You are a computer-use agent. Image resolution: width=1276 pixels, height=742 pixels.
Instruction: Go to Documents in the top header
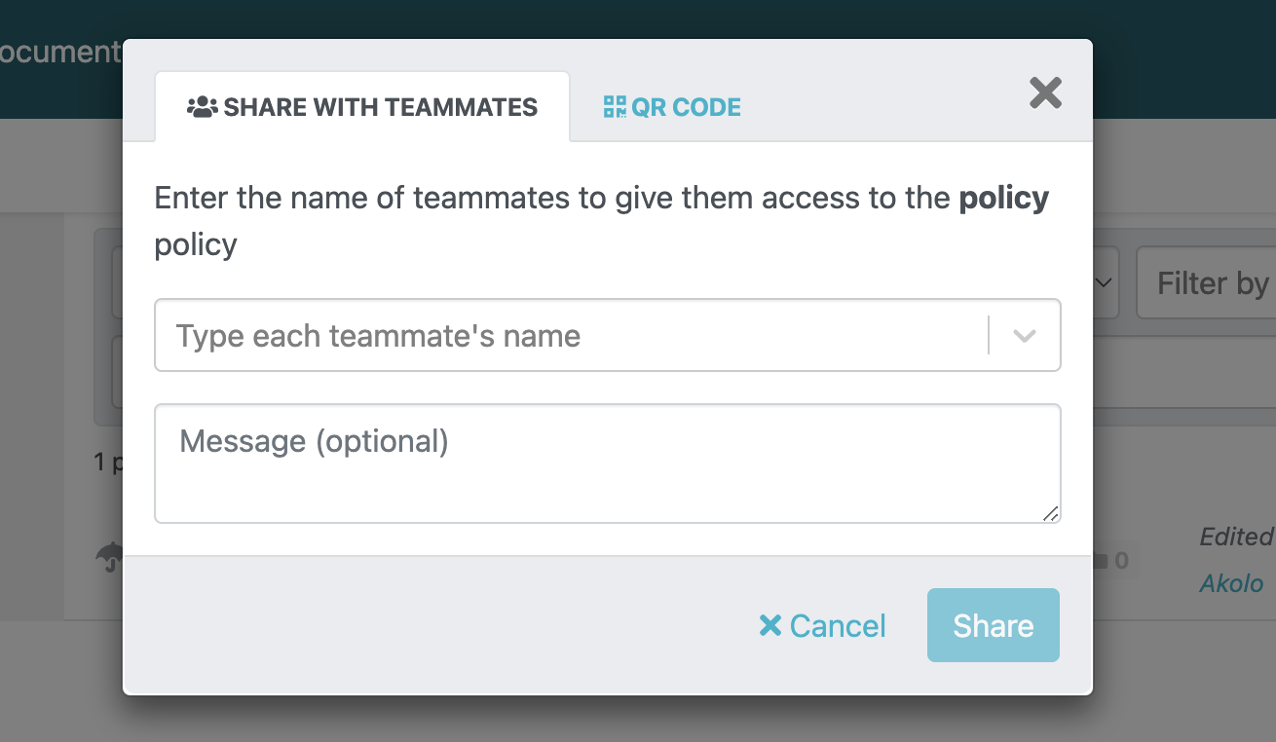(58, 52)
